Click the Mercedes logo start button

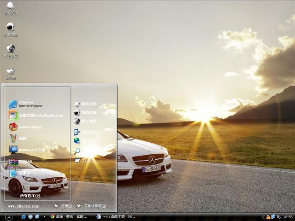(x=9, y=216)
